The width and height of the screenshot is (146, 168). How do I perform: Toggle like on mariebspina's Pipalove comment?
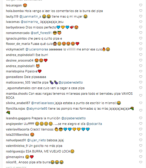point(141,71)
